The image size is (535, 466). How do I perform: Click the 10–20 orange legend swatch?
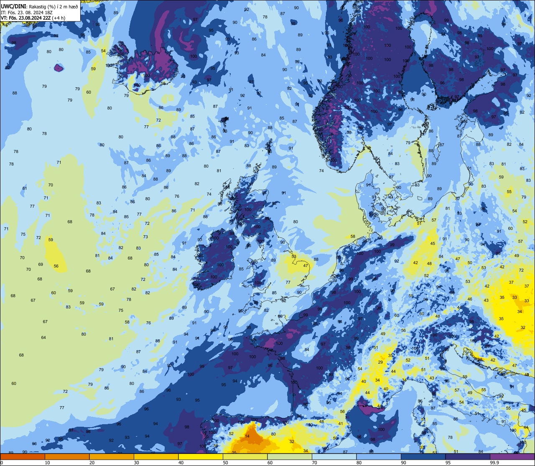[x=67, y=457]
